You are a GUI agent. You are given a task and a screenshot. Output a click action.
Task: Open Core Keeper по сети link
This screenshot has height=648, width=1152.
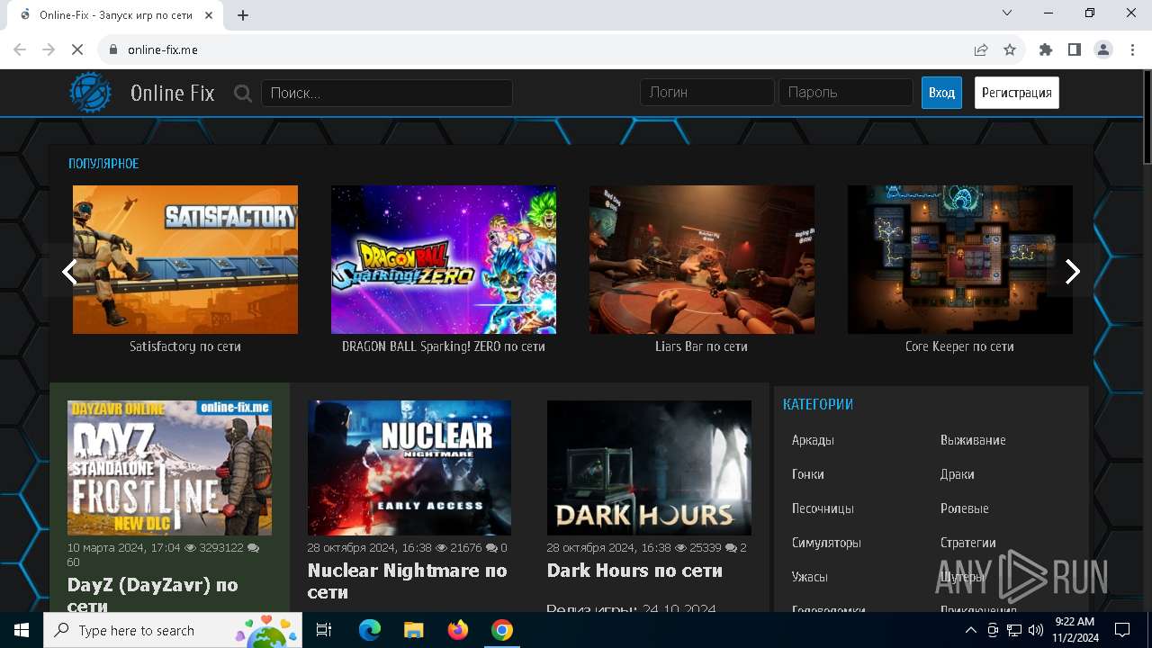coord(960,346)
